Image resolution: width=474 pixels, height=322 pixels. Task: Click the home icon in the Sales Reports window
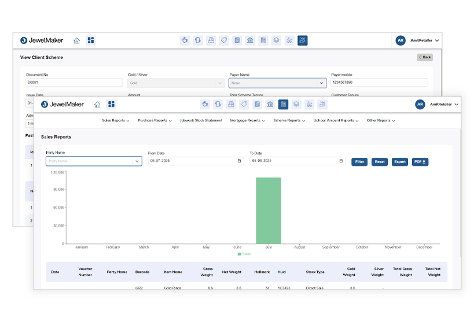(x=97, y=105)
